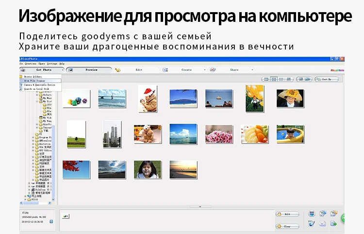
Task: Click the email envelope icon
Action: [322, 223]
